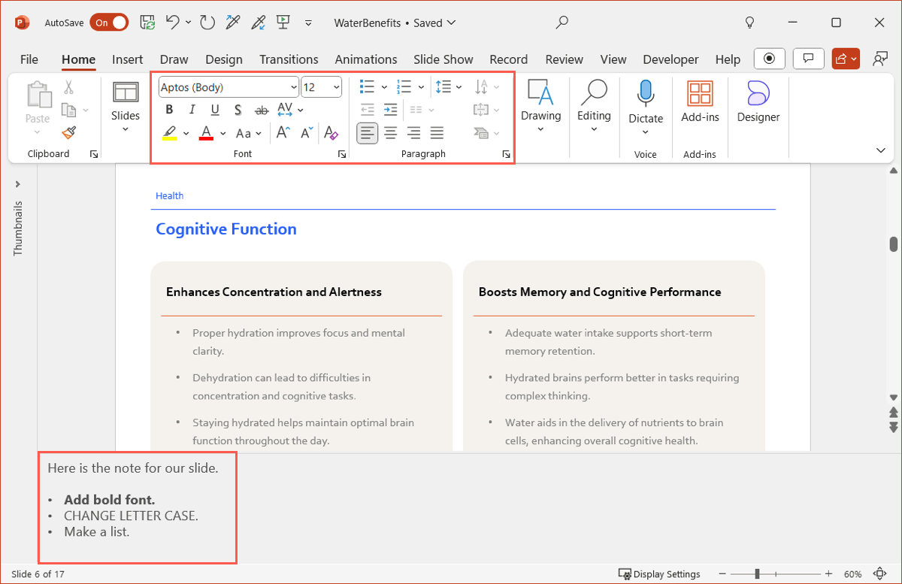
Task: Click the Slides button
Action: 126,107
